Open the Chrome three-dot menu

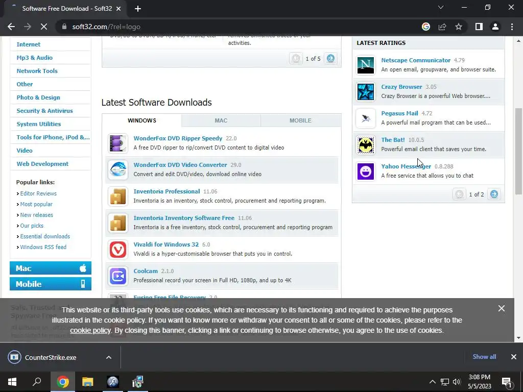[x=512, y=27]
